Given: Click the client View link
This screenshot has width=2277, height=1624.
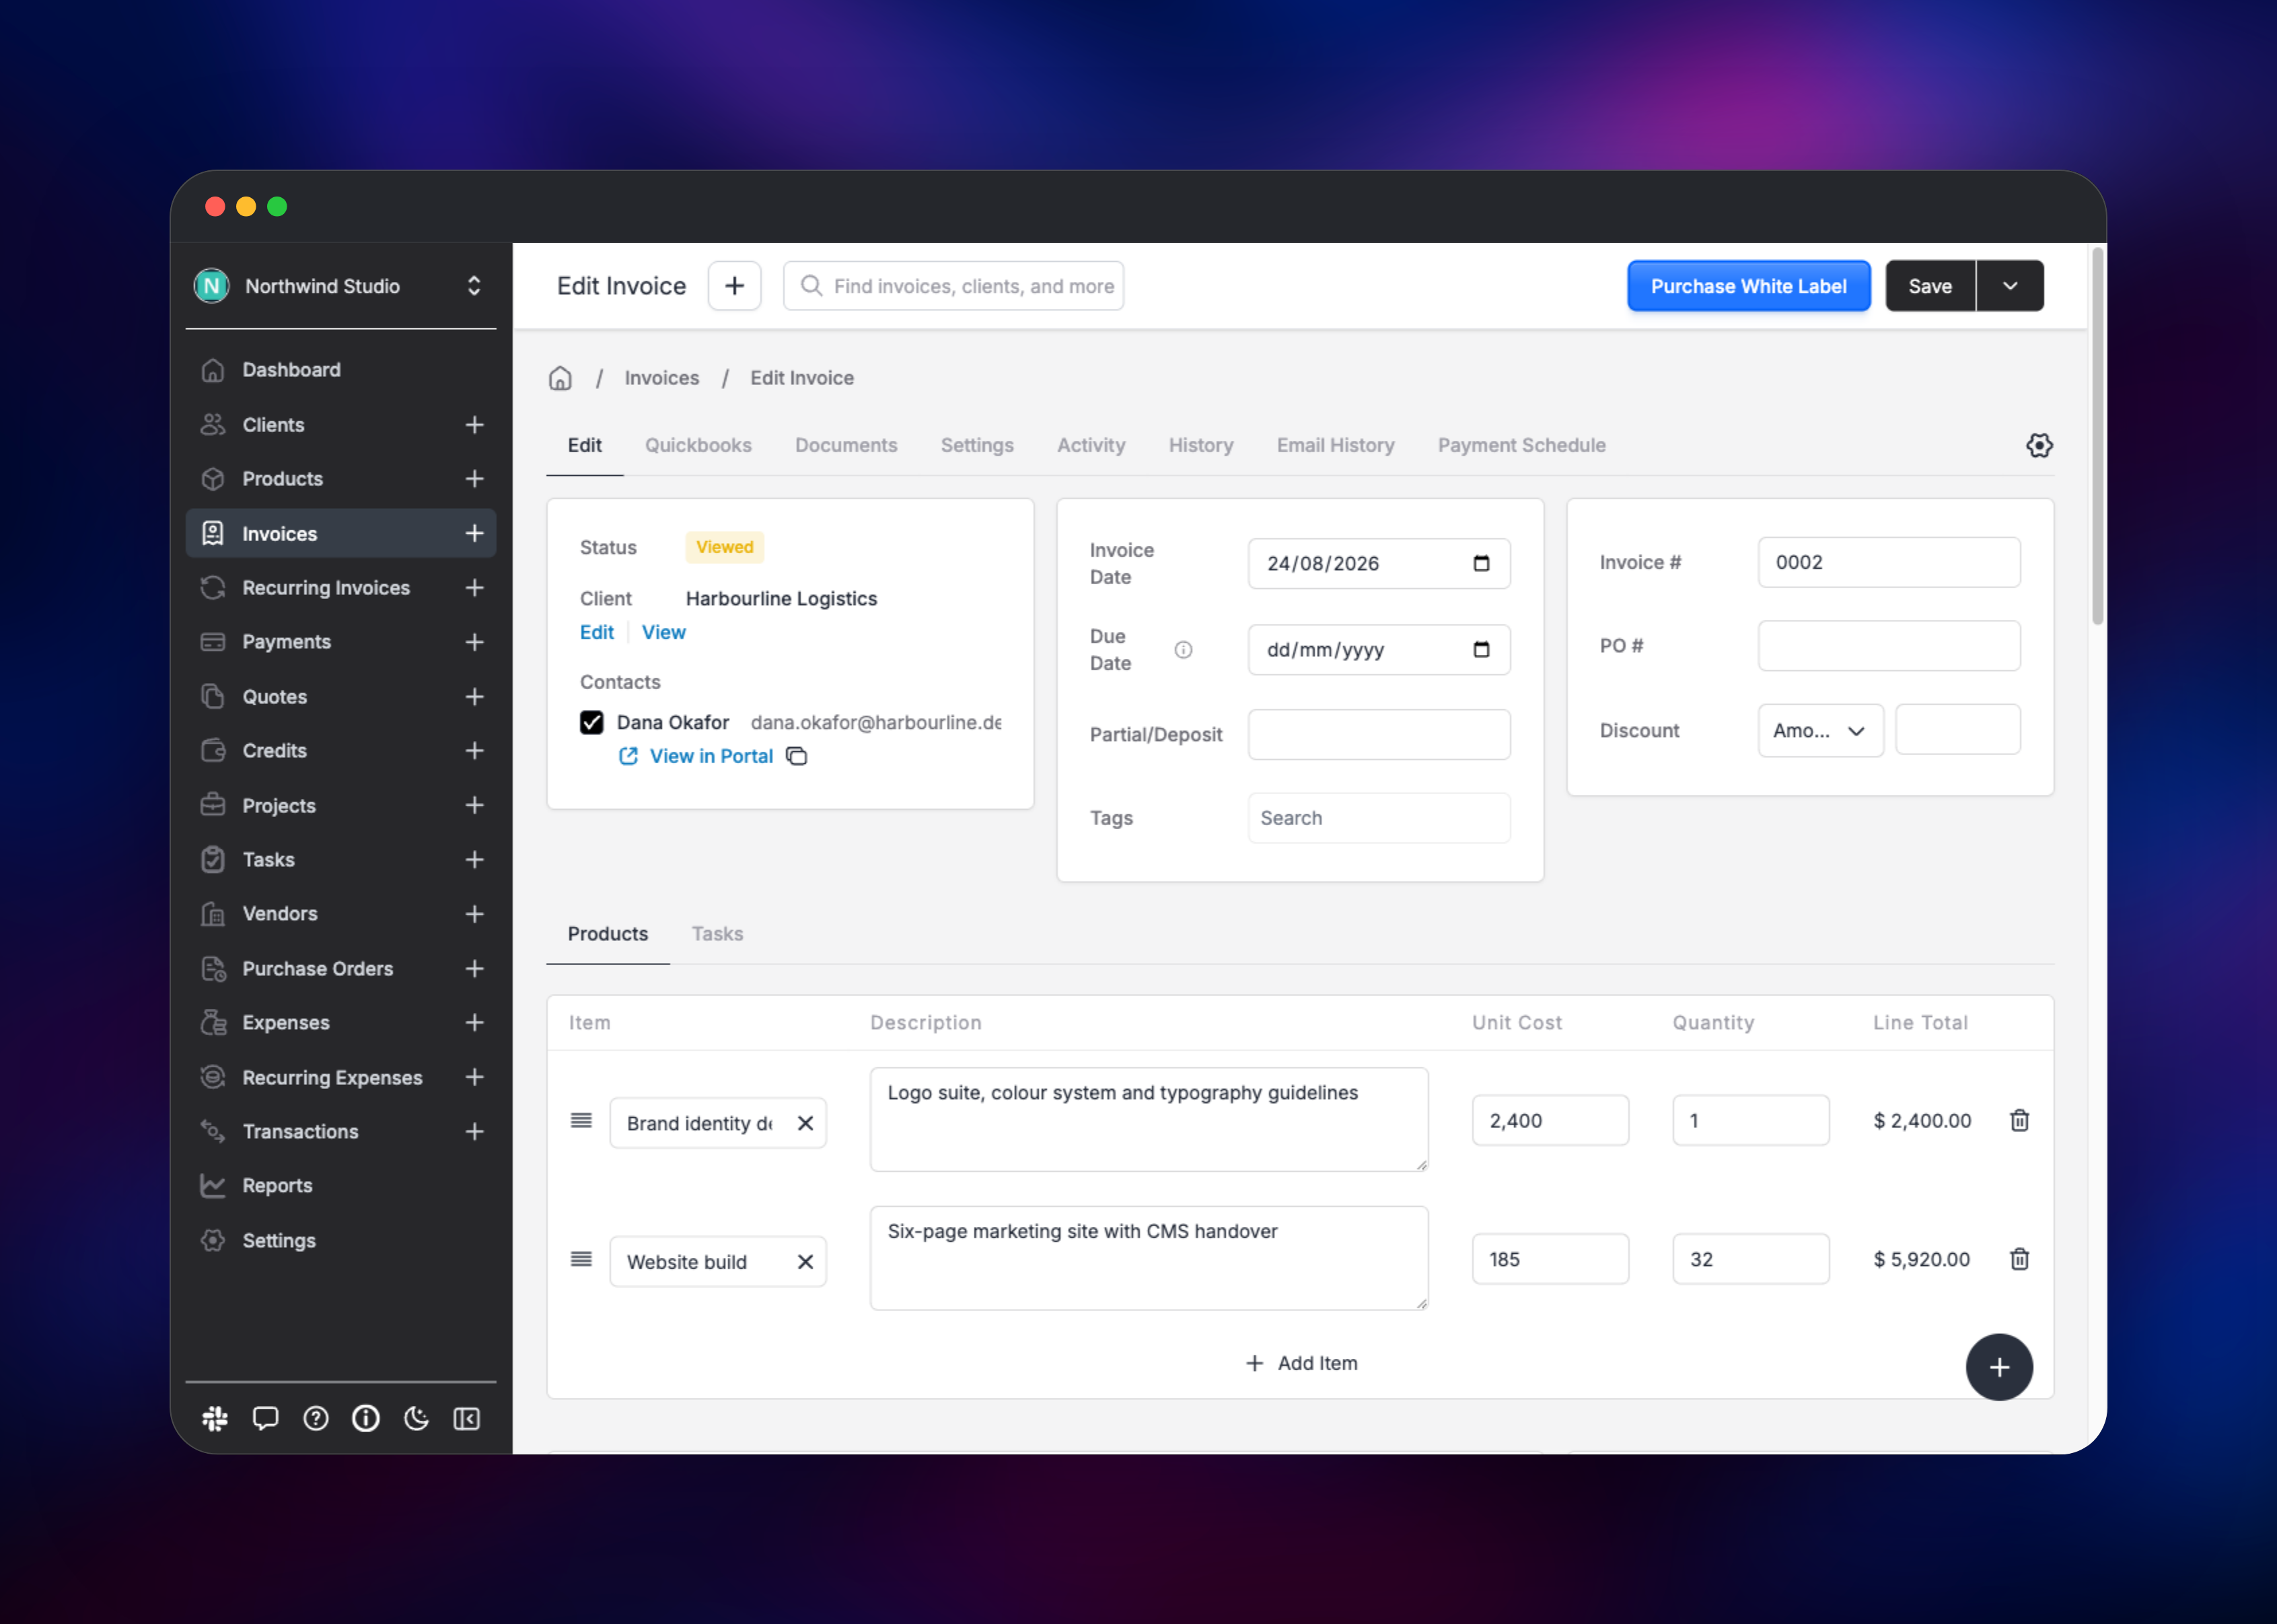Looking at the screenshot, I should coord(663,632).
